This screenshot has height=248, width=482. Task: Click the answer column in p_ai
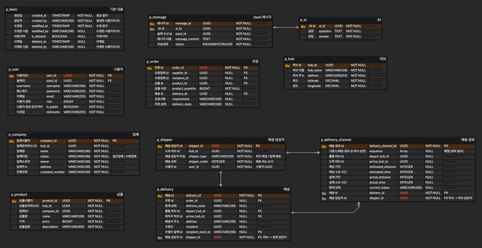(x=324, y=37)
